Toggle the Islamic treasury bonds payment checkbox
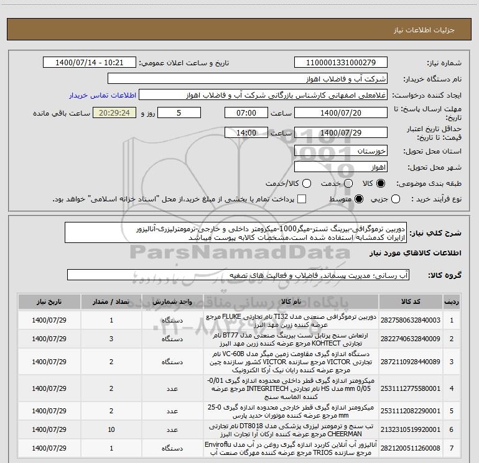This screenshot has width=479, height=463. click(302, 199)
